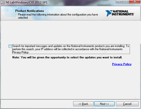Click the installer icon in title bar

pos(3,2)
